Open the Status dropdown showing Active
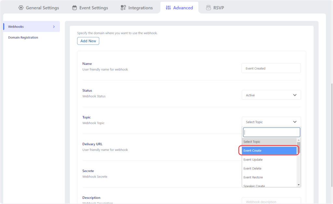The height and width of the screenshot is (204, 333). [x=271, y=95]
